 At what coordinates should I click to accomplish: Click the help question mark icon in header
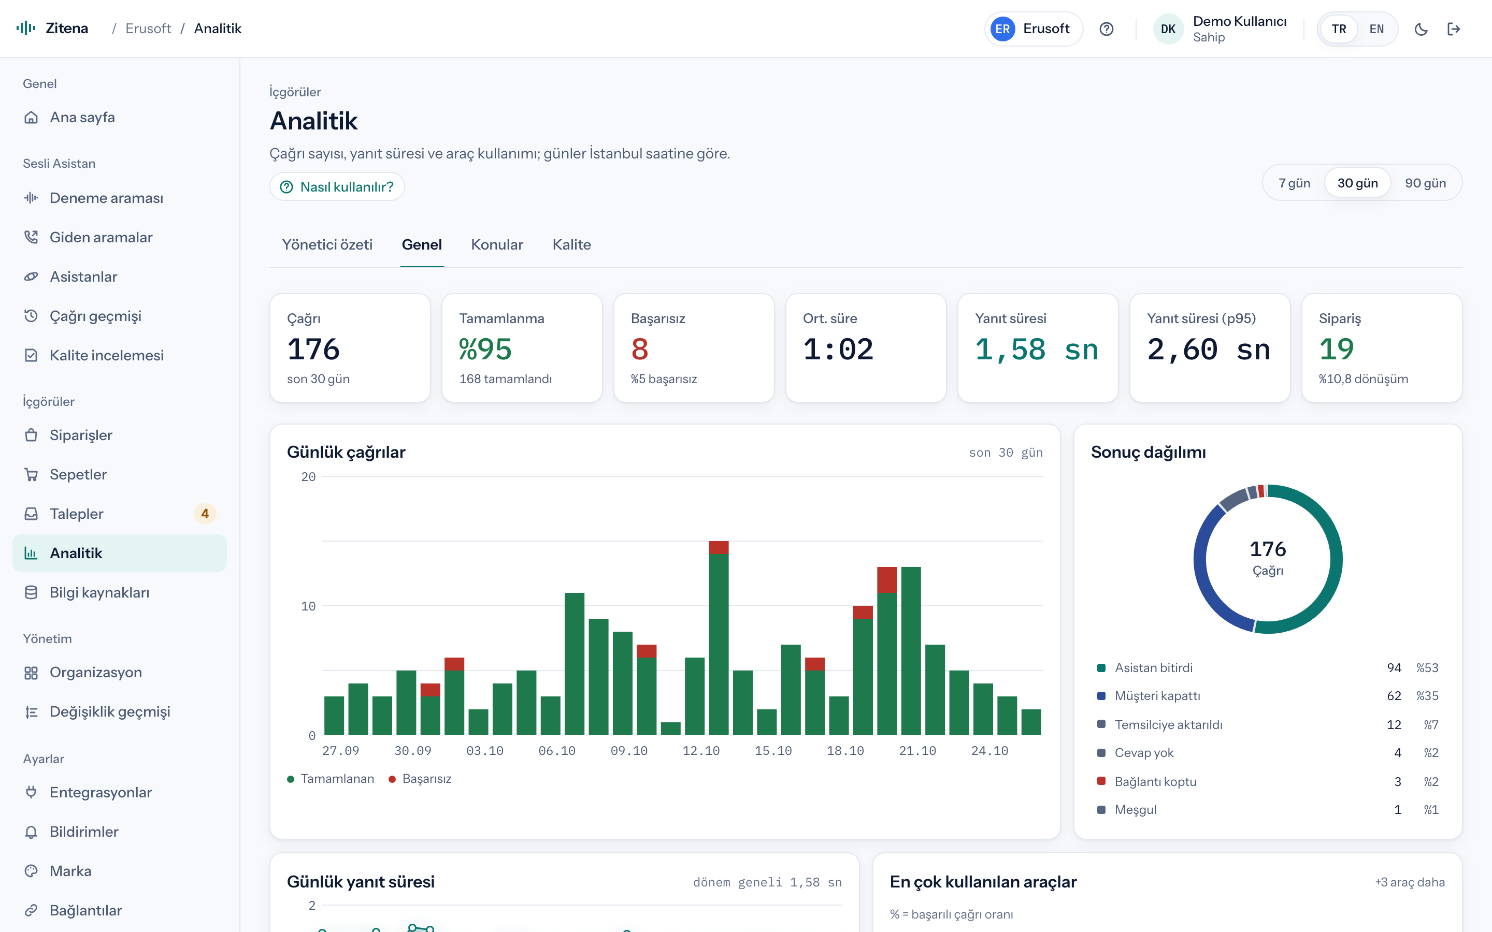point(1106,29)
